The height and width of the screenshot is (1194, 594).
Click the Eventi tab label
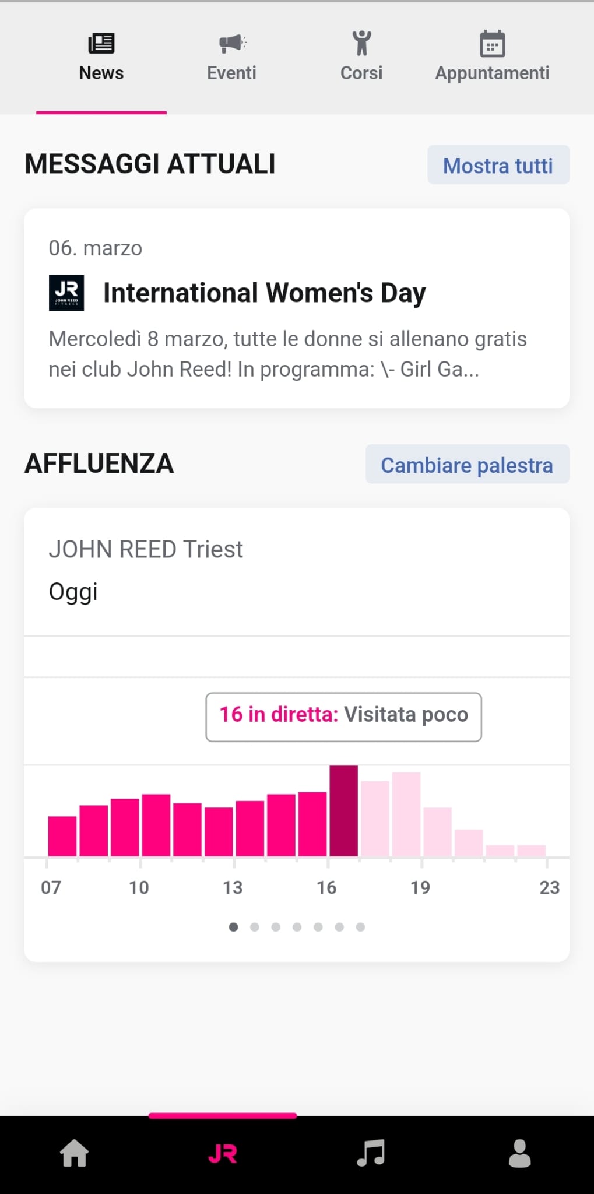231,73
